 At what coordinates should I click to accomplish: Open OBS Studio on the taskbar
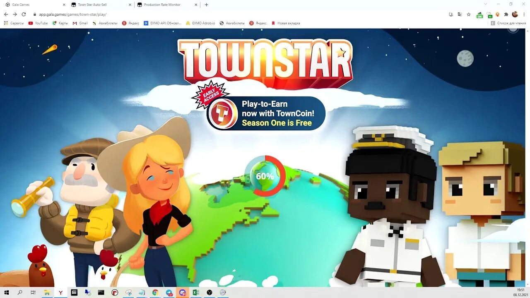[210, 292]
